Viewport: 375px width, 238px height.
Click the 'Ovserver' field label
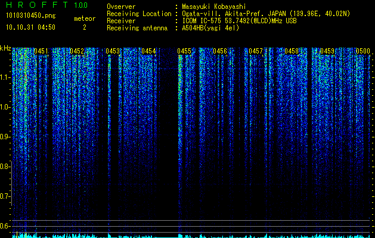[121, 7]
